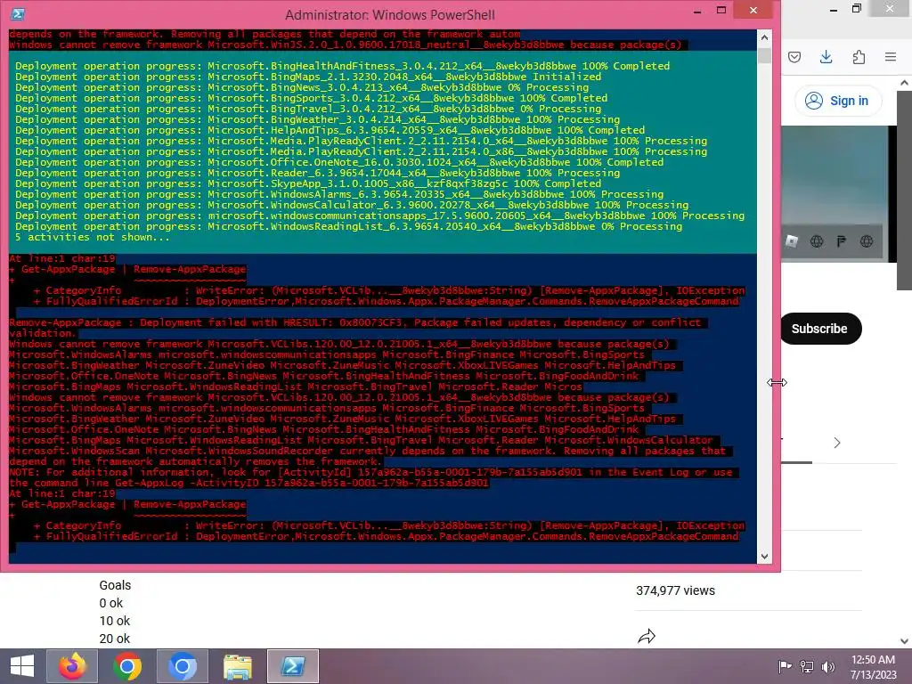The image size is (912, 684).
Task: Click the Roblox-style square icon on the banner
Action: (x=792, y=241)
